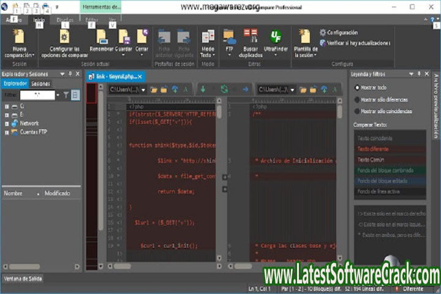Click cloud FTP icon of right pane

(x=324, y=90)
